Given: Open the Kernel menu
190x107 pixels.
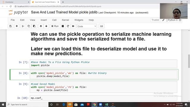Looking at the screenshot, I should pos(65,20).
